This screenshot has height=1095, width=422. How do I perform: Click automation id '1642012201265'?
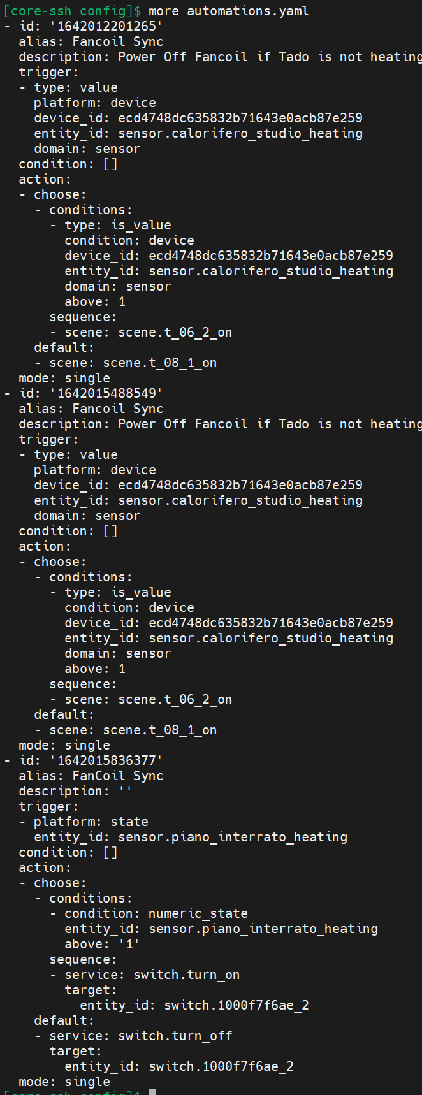(x=106, y=26)
